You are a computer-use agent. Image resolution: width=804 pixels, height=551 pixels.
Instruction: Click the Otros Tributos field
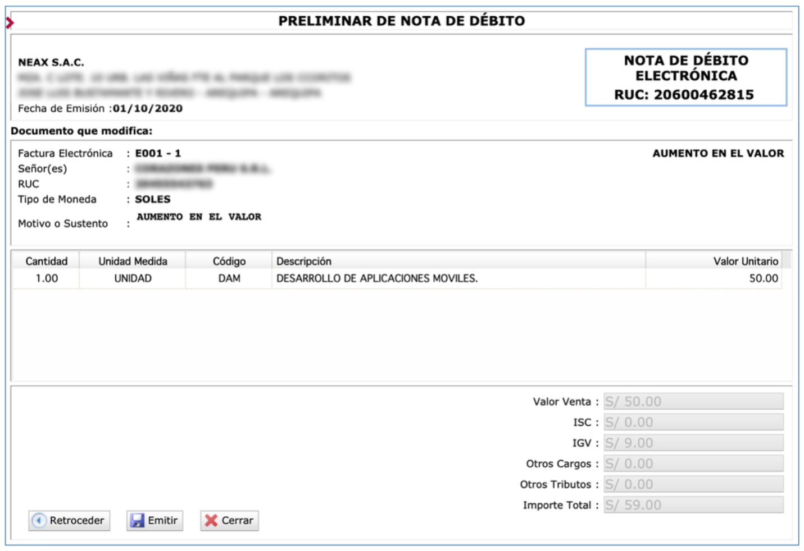[693, 485]
